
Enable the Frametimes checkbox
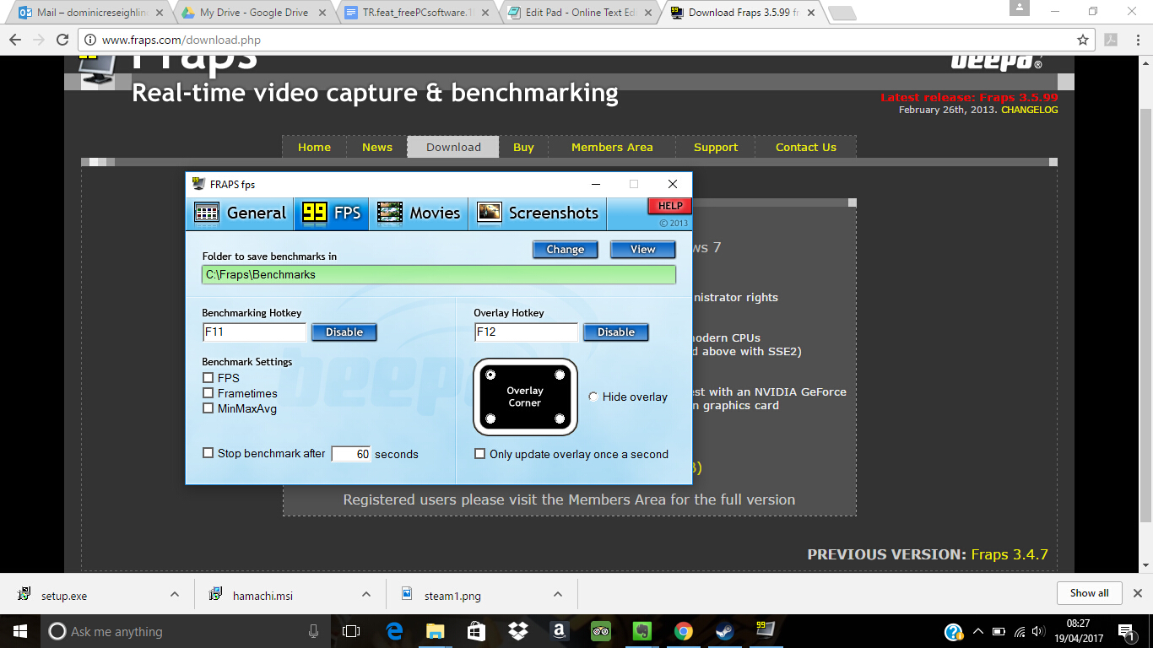click(x=208, y=393)
